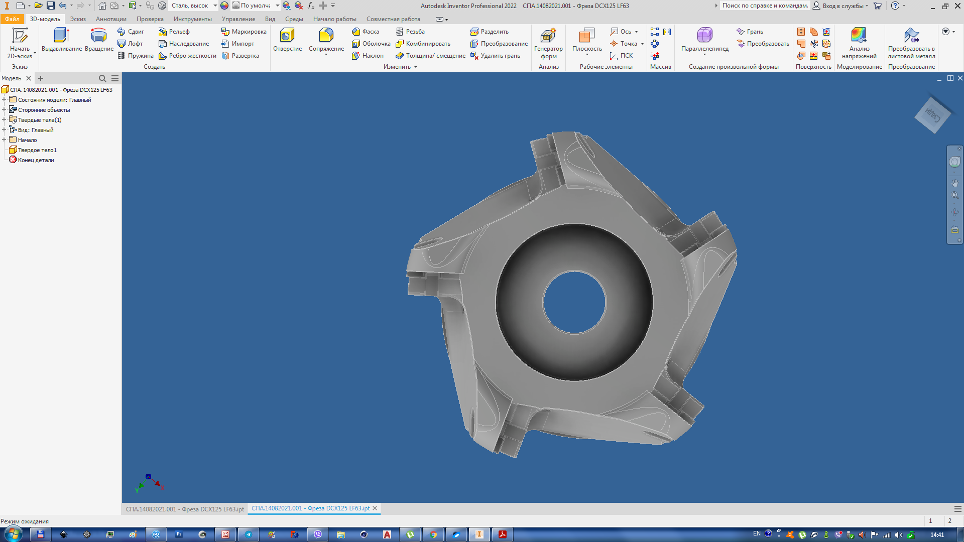Open the Изменить panel dropdown arrow
Viewport: 964px width, 542px height.
click(x=416, y=67)
